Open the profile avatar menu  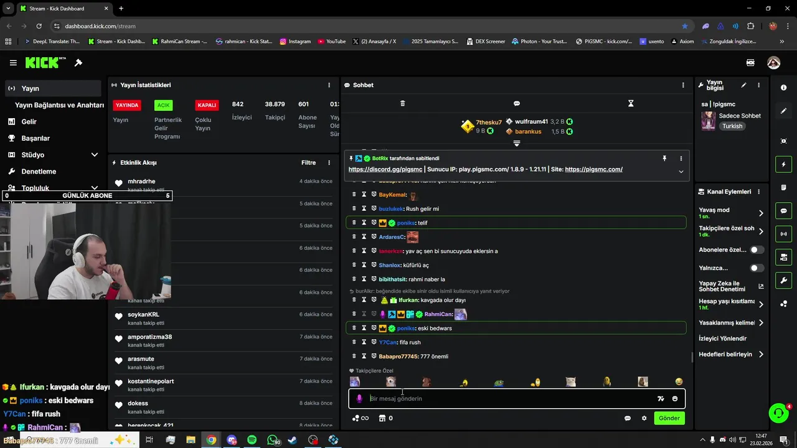[773, 63]
